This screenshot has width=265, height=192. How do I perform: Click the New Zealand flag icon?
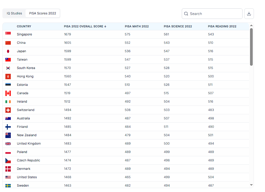[x=8, y=135]
